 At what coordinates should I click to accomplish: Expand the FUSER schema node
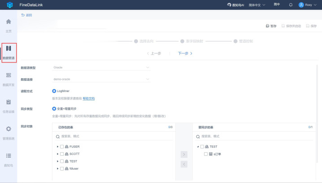point(57,146)
